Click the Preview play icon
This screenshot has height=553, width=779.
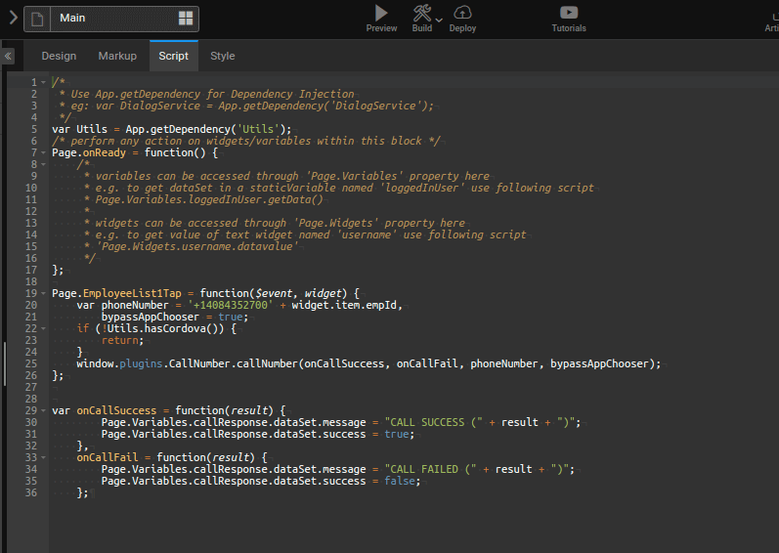381,13
